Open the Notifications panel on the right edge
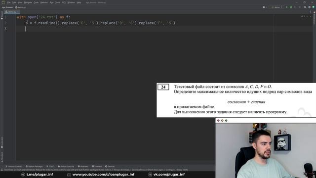 [x=314, y=18]
